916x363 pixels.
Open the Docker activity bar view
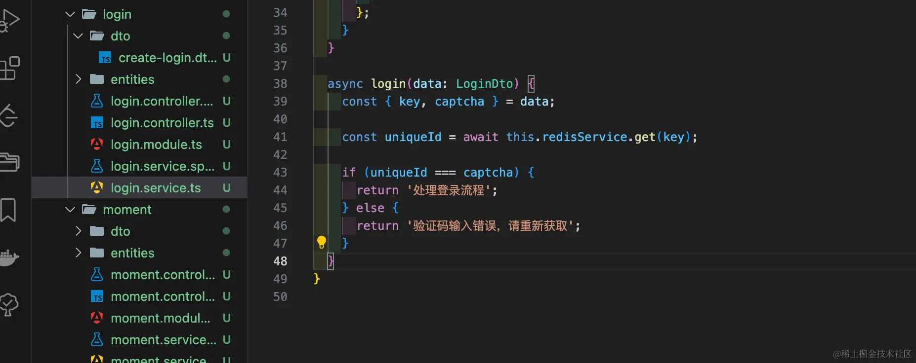coord(9,257)
